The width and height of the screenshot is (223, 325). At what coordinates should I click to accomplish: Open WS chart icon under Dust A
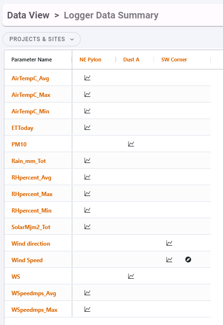(x=131, y=276)
